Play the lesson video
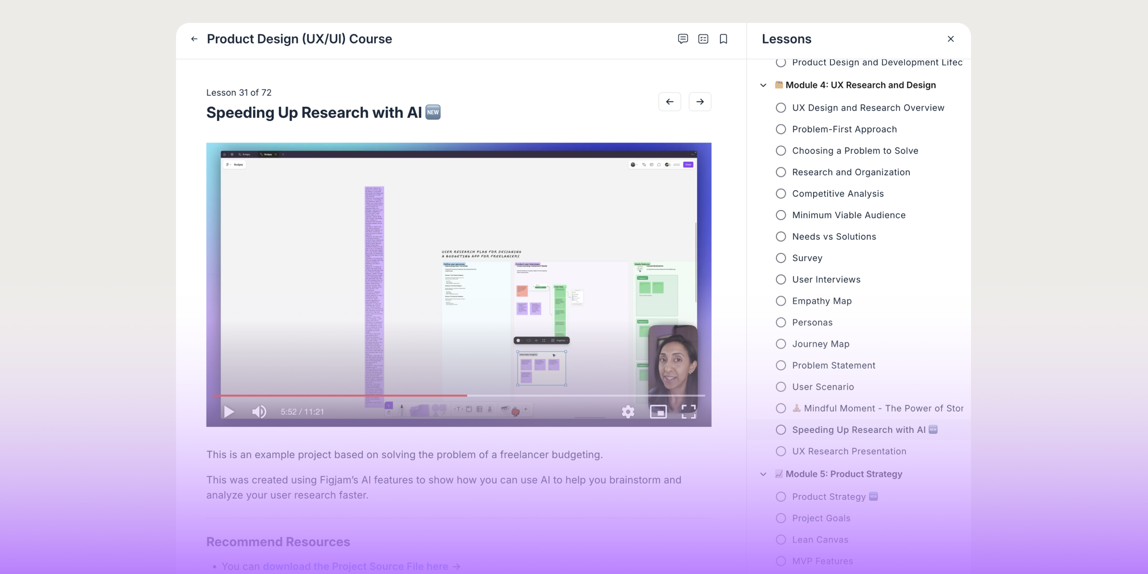Viewport: 1148px width, 574px height. 229,412
